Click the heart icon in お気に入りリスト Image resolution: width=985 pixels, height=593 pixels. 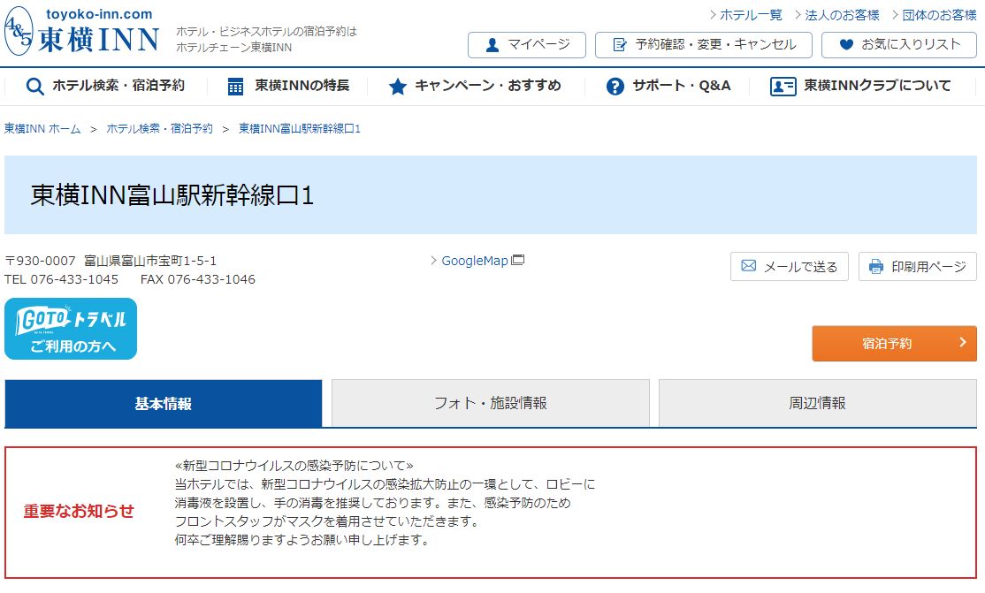(x=846, y=44)
